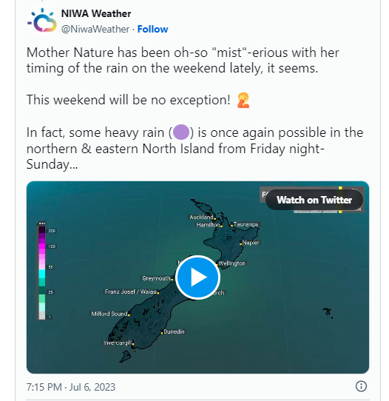Open the NIWA Weather account name
Screen dimensions: 389x401
click(x=96, y=13)
